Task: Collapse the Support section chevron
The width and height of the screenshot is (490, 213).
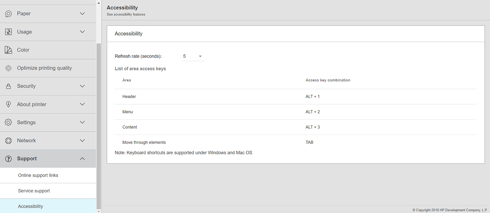Action: tap(82, 159)
